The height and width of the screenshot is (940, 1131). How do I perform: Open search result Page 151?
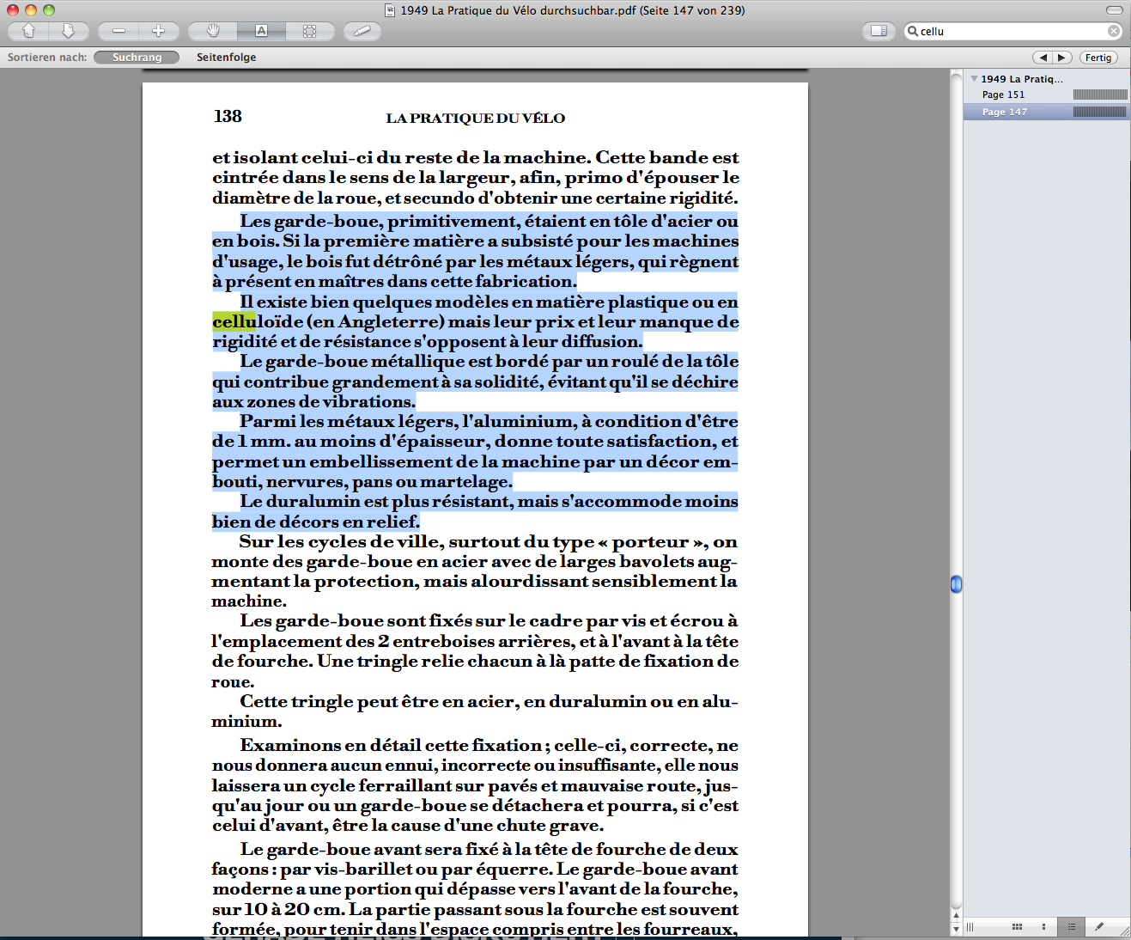click(1047, 95)
